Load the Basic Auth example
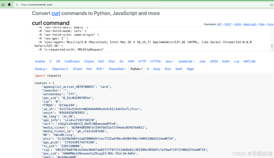 pyautogui.click(x=250, y=24)
